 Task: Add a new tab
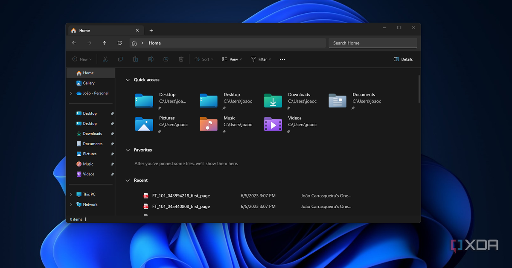151,31
